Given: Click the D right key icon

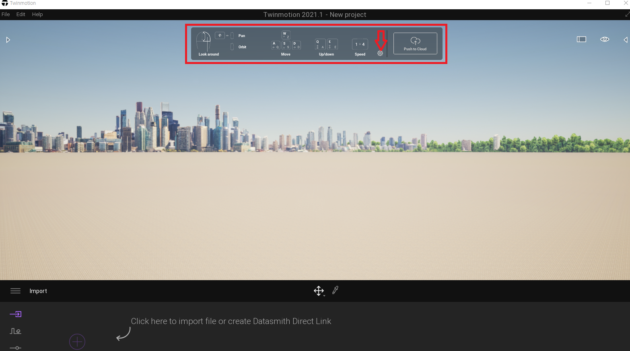Looking at the screenshot, I should pos(296,45).
